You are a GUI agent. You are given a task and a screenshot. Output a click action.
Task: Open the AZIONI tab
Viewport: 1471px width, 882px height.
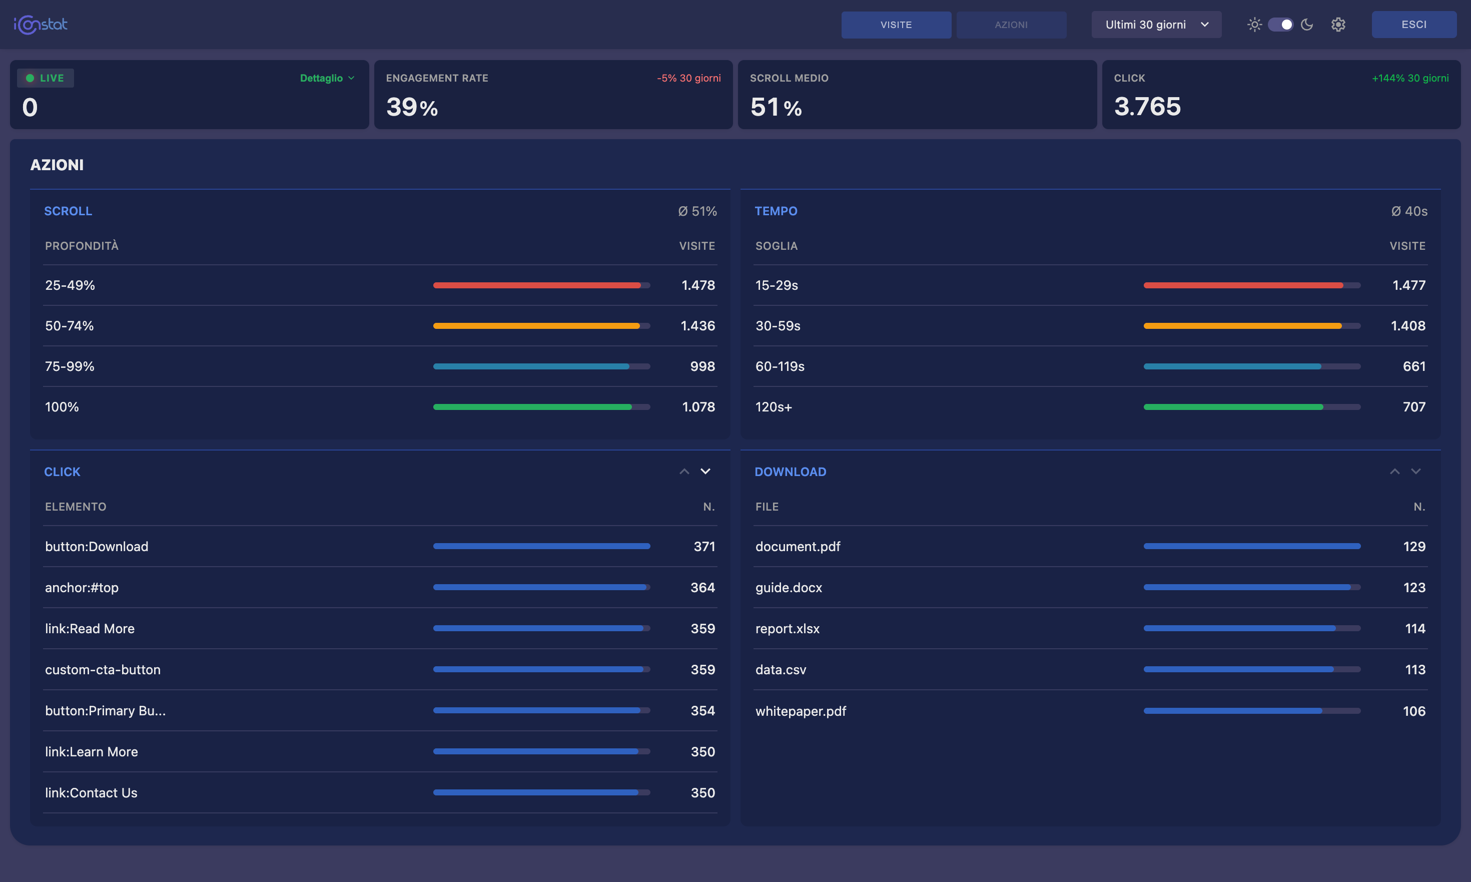pos(1011,25)
